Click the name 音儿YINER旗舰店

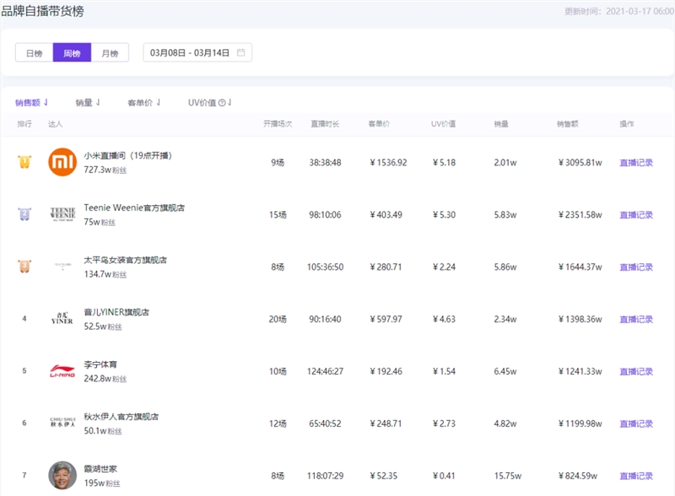coord(116,312)
